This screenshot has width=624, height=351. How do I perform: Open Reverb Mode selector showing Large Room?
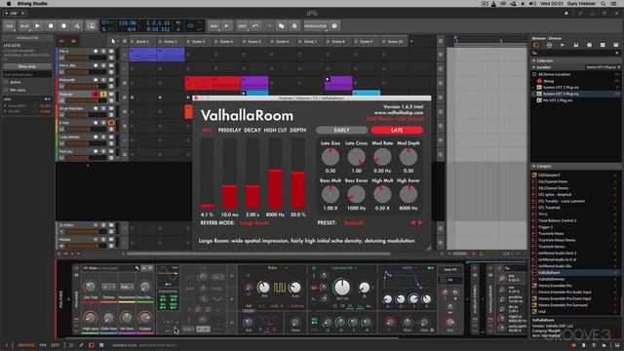[x=253, y=223]
